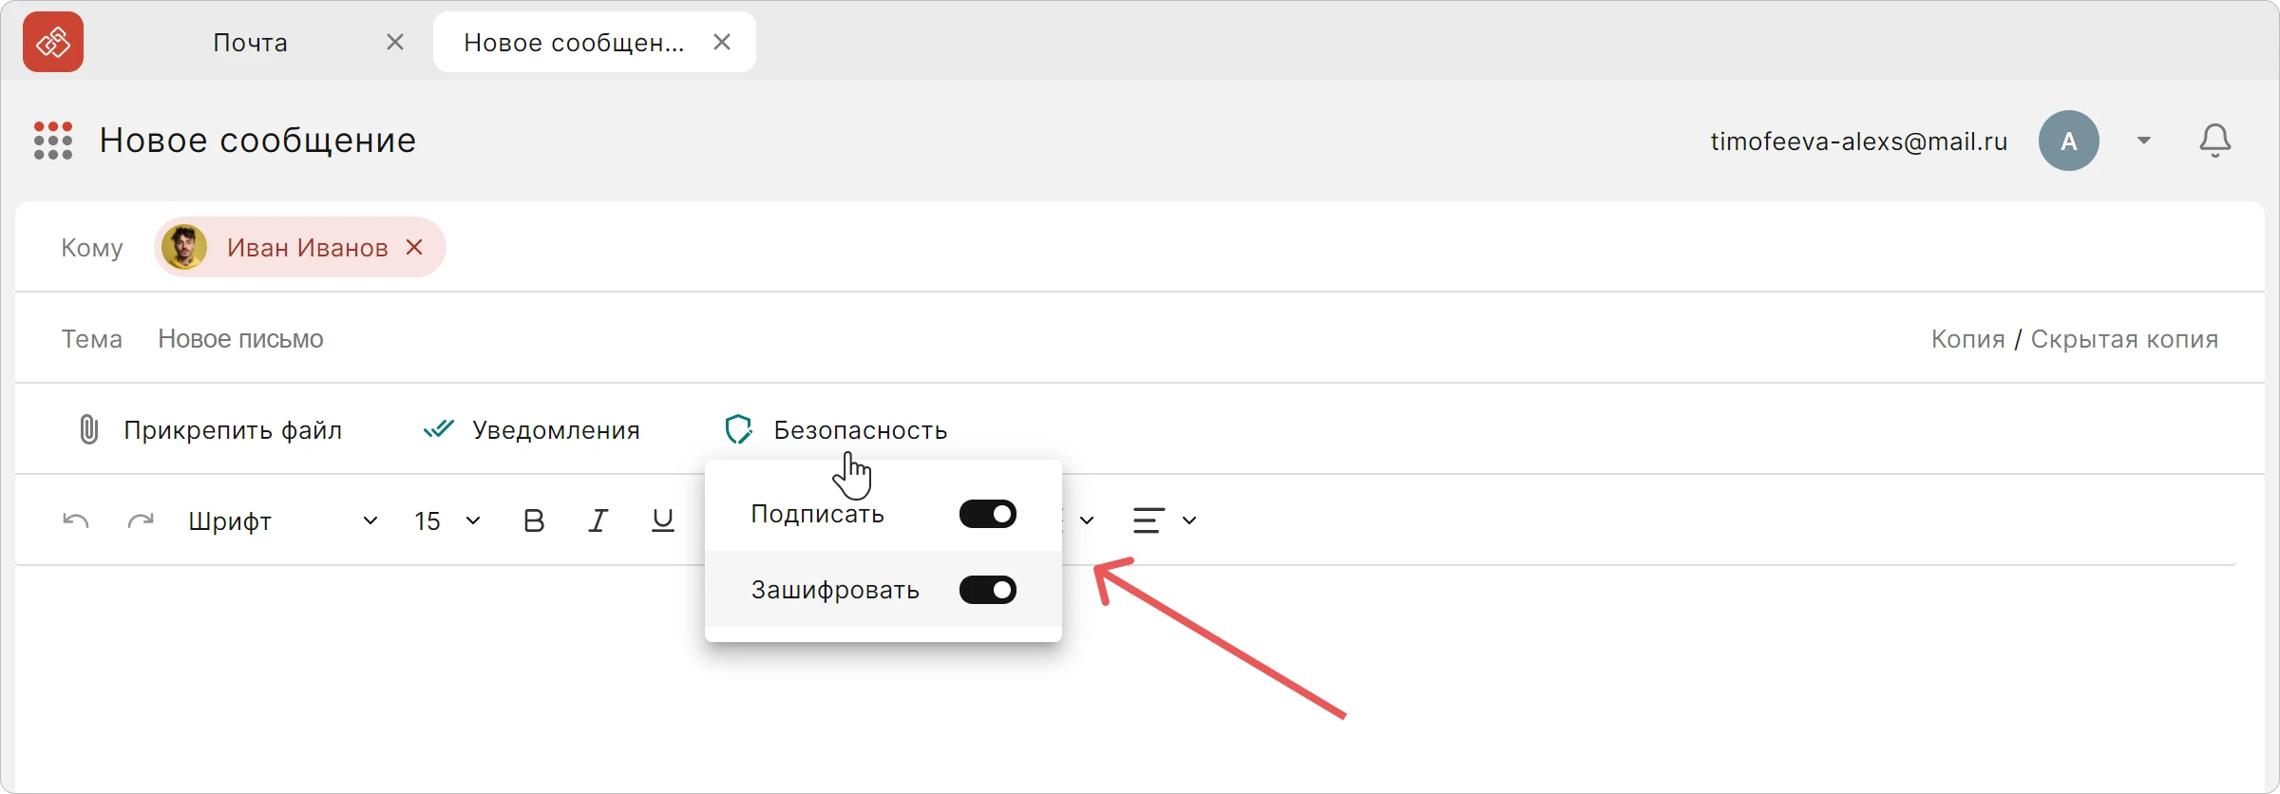Apply underline formatting
2280x794 pixels.
click(x=663, y=520)
